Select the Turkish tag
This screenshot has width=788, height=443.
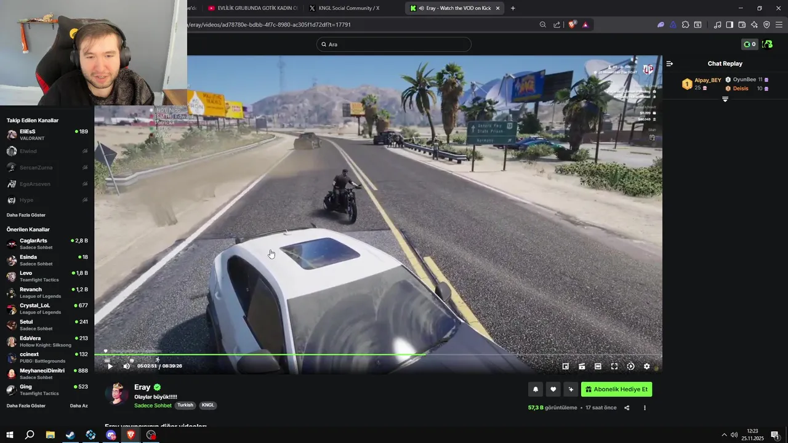185,405
